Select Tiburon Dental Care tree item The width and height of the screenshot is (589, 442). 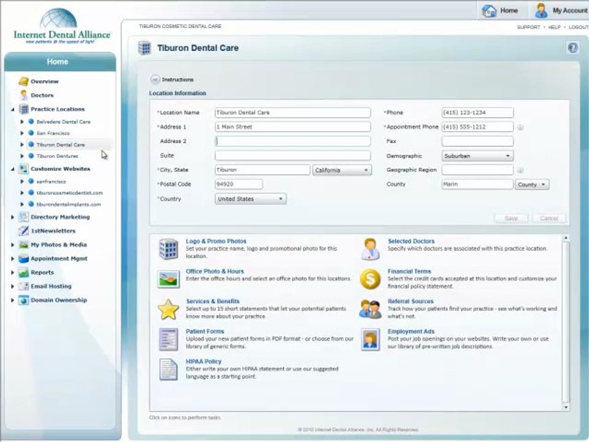pyautogui.click(x=61, y=145)
